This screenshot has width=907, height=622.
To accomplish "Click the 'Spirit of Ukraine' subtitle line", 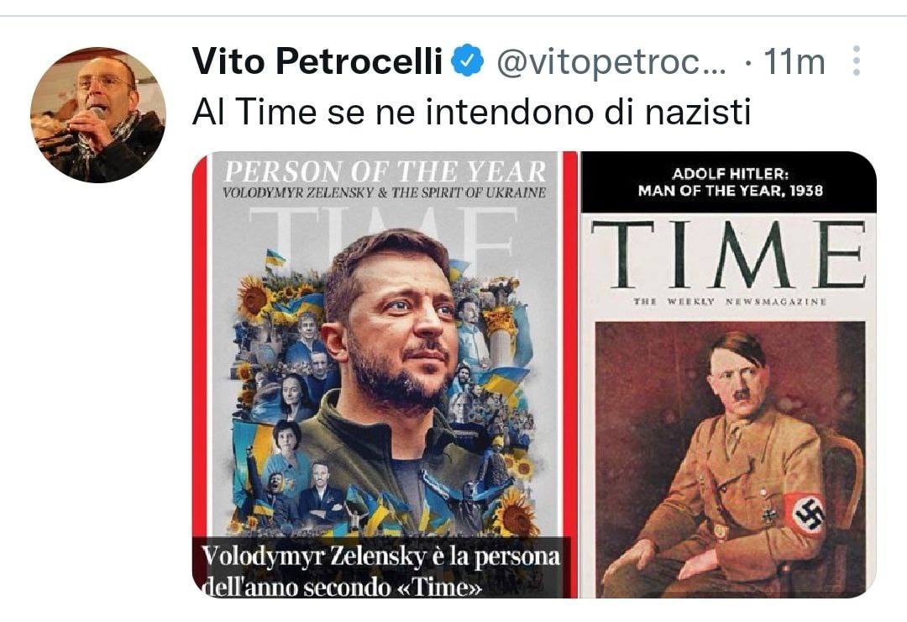I will click(x=384, y=193).
